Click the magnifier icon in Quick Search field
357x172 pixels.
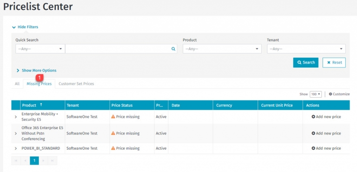point(173,49)
